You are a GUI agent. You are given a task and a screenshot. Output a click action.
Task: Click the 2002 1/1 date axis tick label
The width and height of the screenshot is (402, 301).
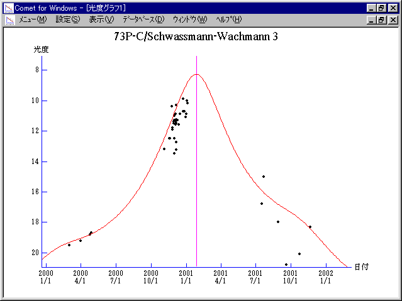[325, 277]
